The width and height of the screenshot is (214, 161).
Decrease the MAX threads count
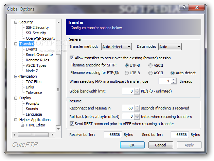click(173, 83)
